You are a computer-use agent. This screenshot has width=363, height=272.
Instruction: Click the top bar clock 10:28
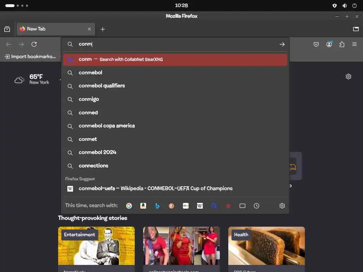181,5
